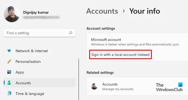This screenshot has height=100, width=188.
Task: Click Sign in with a local account instead
Action: pyautogui.click(x=120, y=55)
